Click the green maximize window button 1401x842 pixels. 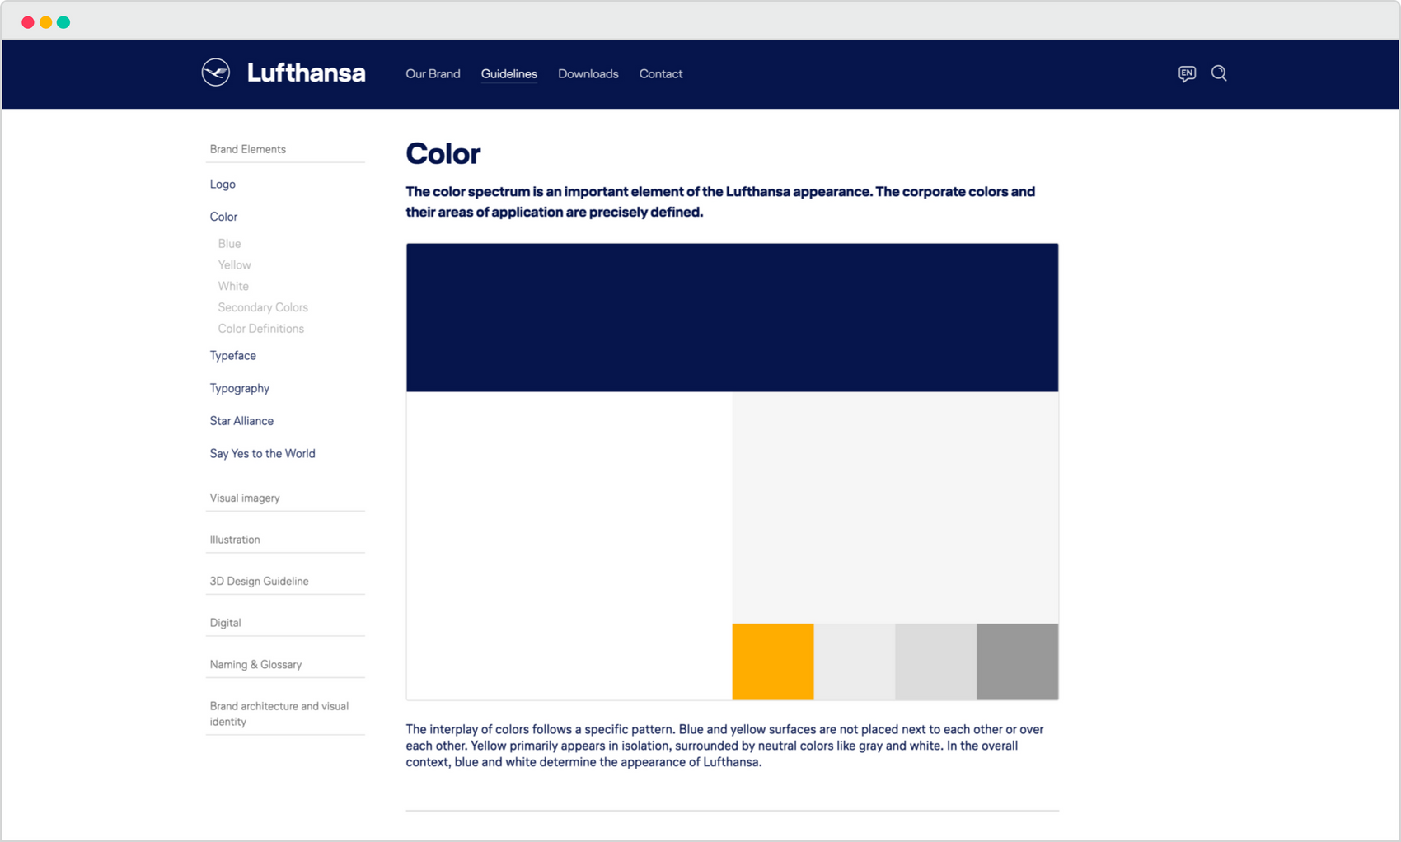coord(63,22)
